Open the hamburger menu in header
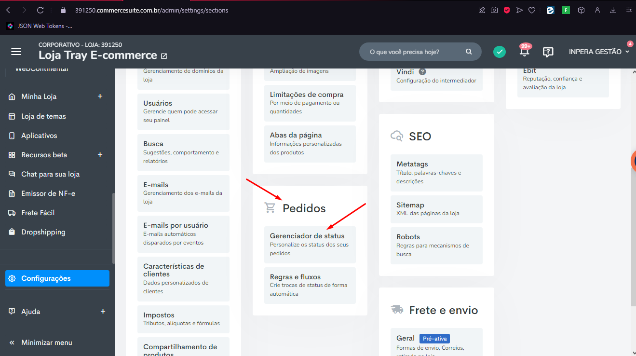 [16, 52]
